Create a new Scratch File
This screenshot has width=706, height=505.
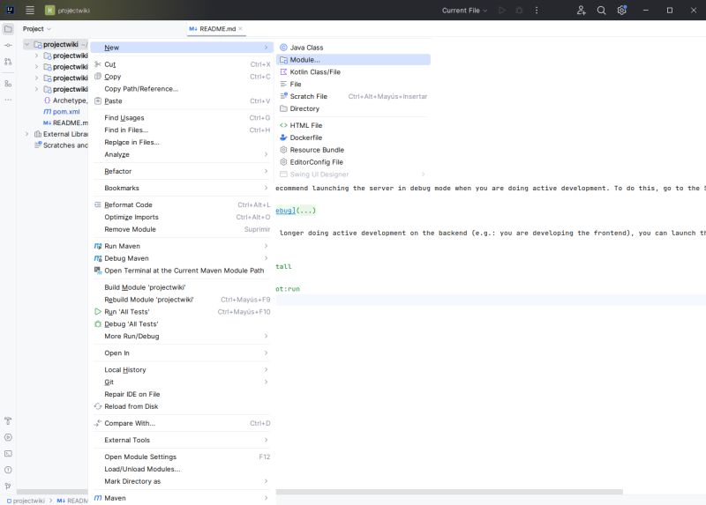point(354,96)
